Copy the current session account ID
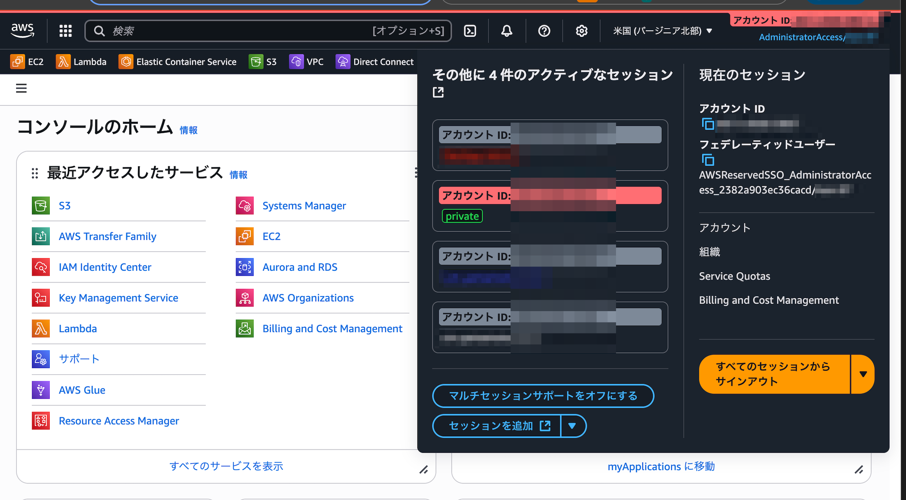Screen dimensions: 906x500 [x=708, y=124]
